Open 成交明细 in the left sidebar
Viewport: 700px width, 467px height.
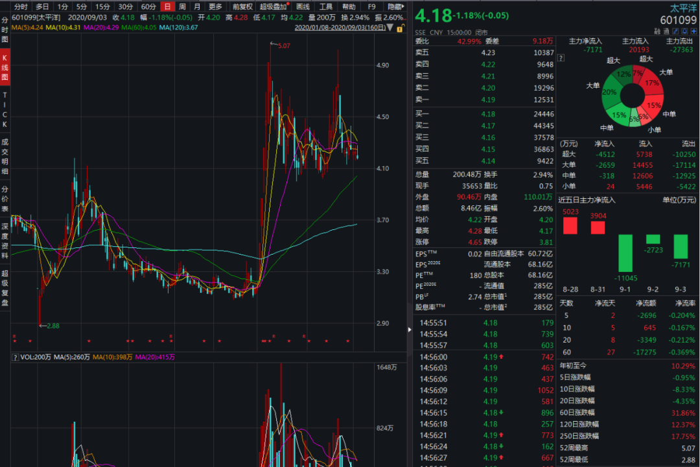pos(5,157)
